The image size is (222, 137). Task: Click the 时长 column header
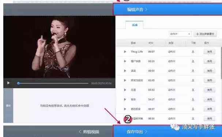click(151, 43)
